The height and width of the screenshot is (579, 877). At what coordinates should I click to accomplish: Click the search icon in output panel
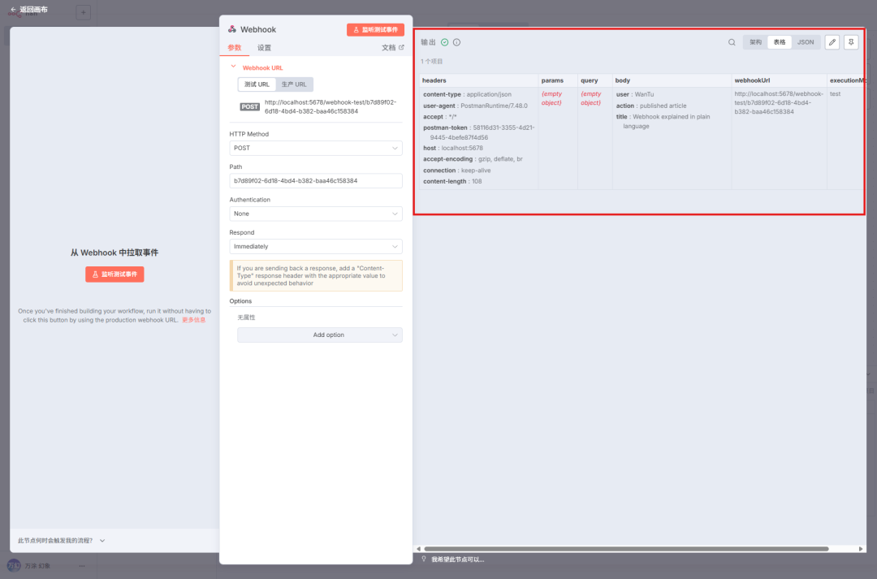732,42
